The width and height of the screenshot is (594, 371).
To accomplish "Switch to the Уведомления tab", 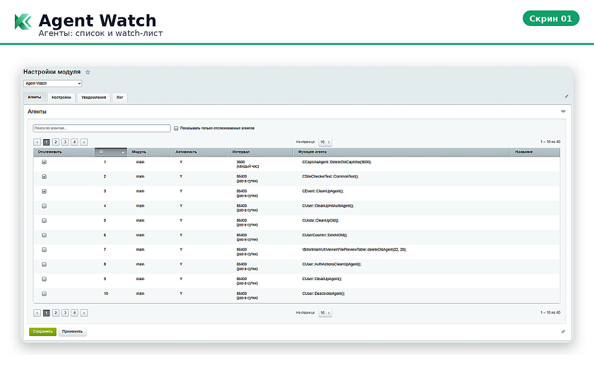I will pyautogui.click(x=93, y=97).
